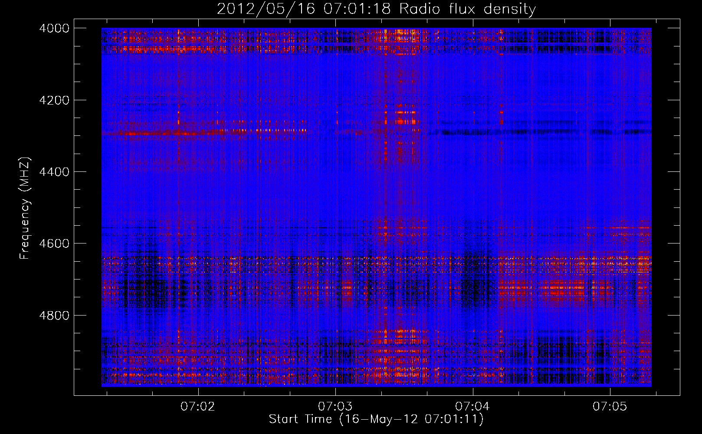This screenshot has height=434, width=702.
Task: Click the 07:02 time tick label
Action: coord(198,406)
